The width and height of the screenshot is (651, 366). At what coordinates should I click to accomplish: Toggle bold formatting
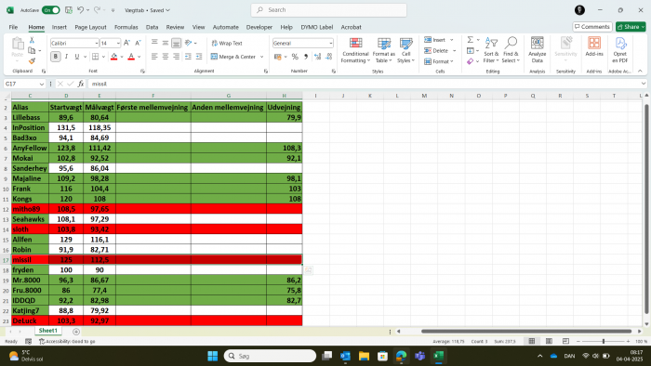[56, 57]
